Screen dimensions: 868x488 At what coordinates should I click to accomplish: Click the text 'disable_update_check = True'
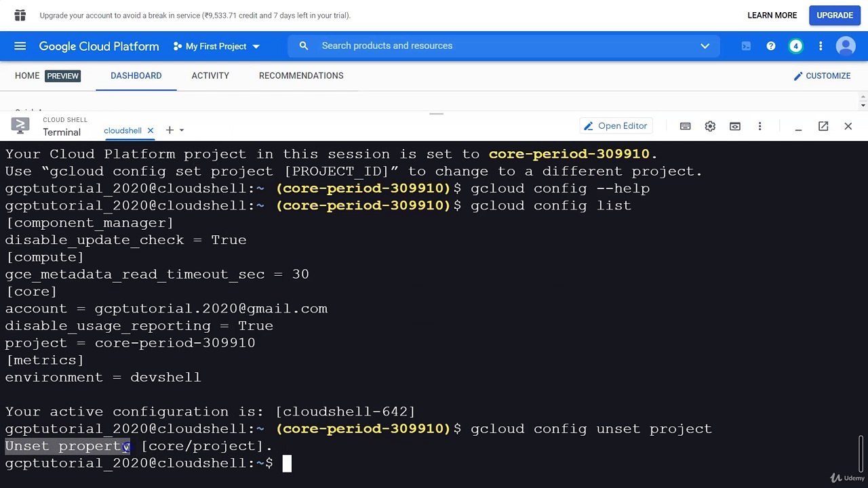pos(126,240)
